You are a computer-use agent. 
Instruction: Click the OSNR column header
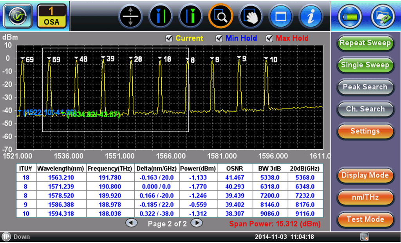[235, 169]
